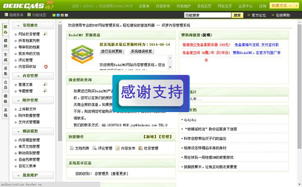Click the add icon beside 网站栏目管理

[x=45, y=34]
